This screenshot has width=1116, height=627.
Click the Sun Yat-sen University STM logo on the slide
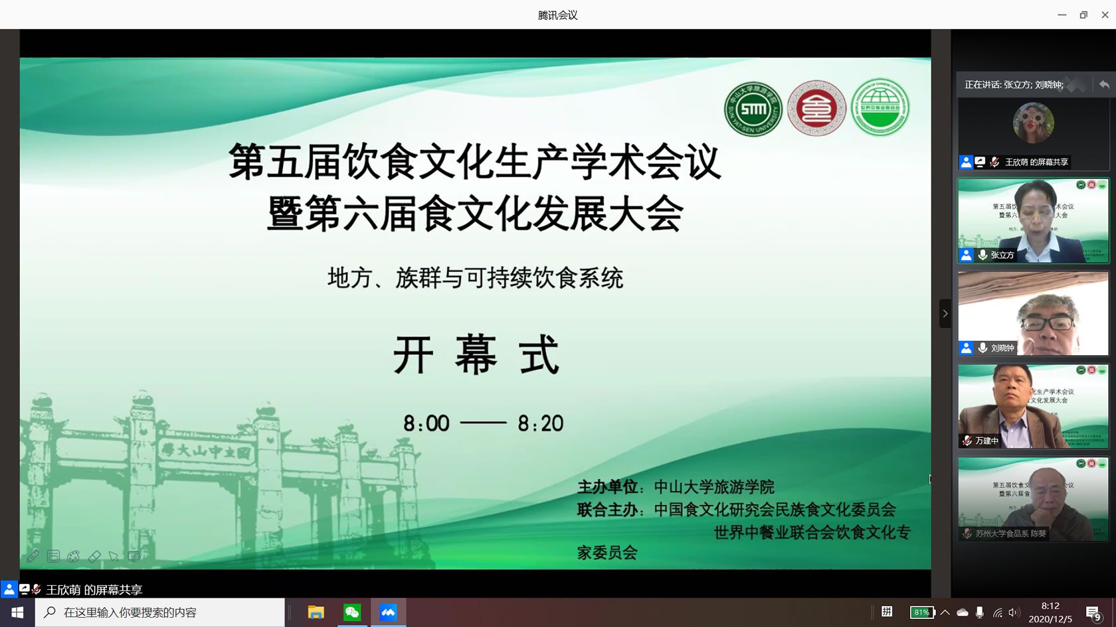pyautogui.click(x=753, y=109)
